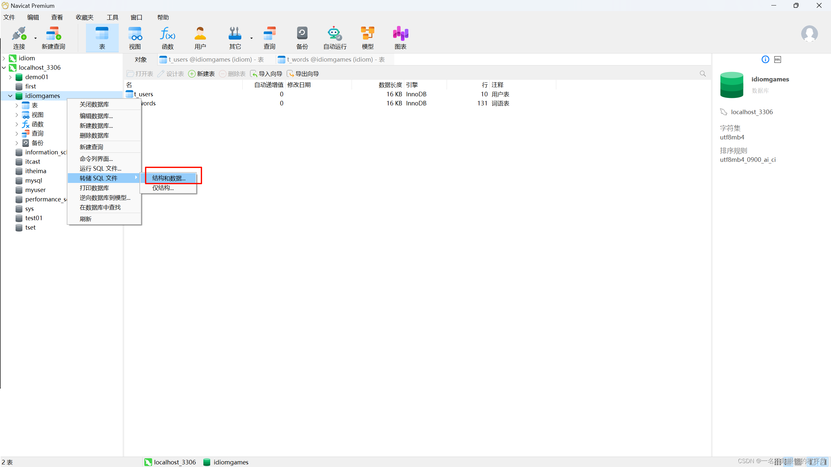Switch to the t_words @idiomgames tab
Viewport: 831px width, 467px height.
[x=335, y=59]
